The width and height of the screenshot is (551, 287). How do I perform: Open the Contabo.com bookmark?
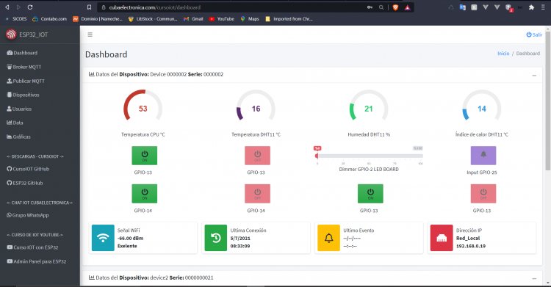coord(49,19)
